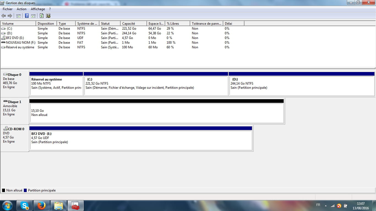Screen dimensions: 376x211
Task: Toggle the Action pane toolbar icon
Action: [x=33, y=16]
